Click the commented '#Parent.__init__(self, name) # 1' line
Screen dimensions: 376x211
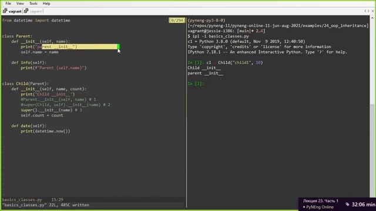tap(58, 99)
